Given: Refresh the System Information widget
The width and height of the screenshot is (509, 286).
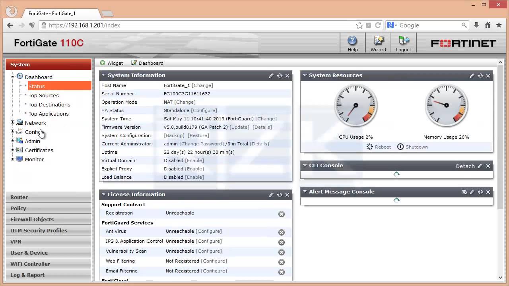Looking at the screenshot, I should (280, 75).
